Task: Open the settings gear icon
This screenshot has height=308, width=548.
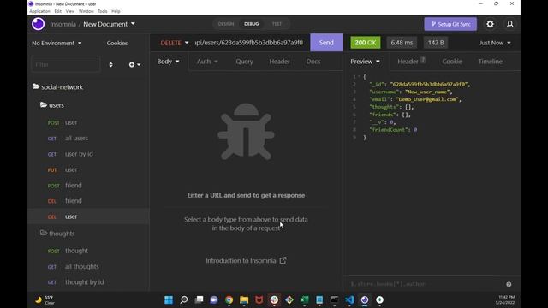Action: pyautogui.click(x=490, y=24)
